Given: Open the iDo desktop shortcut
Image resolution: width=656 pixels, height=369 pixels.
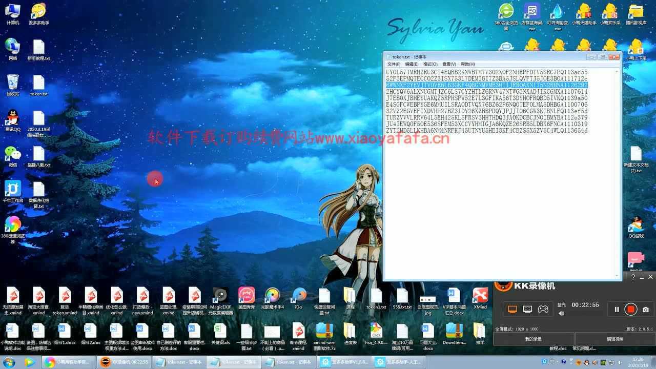Looking at the screenshot, I should [299, 298].
